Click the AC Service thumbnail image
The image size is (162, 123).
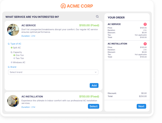13,30
